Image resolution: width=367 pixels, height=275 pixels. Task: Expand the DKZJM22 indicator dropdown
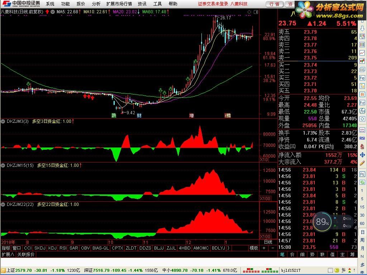pos(3,204)
